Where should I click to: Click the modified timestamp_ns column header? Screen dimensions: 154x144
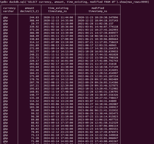[98, 10]
